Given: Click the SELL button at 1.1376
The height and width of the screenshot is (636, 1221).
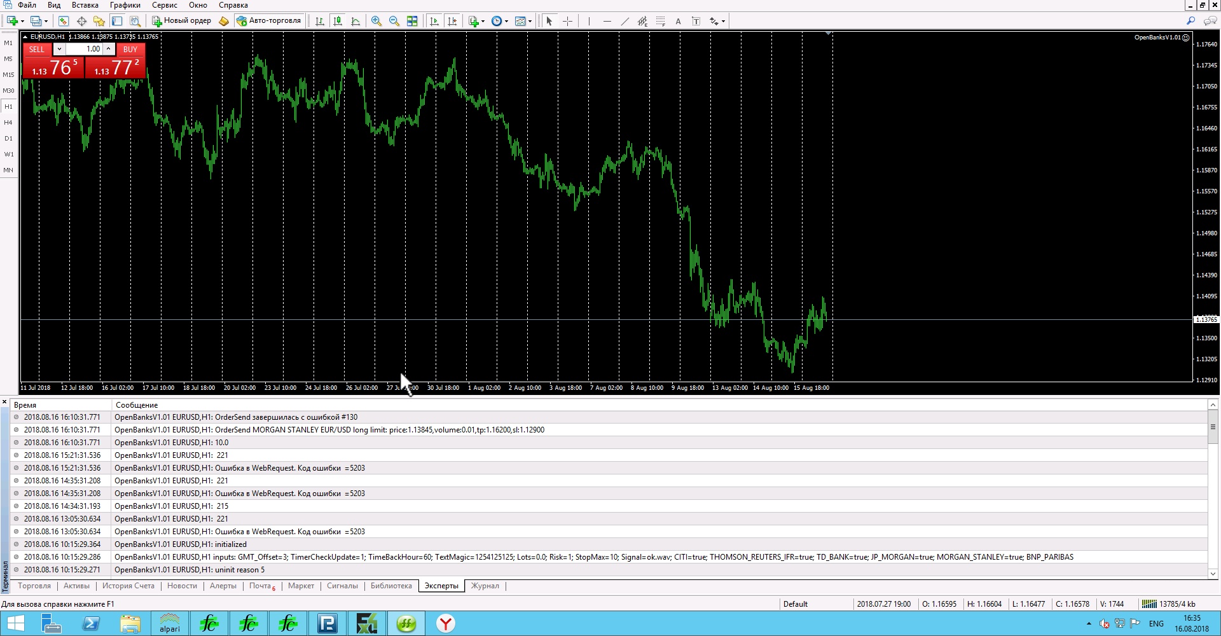Looking at the screenshot, I should (53, 67).
